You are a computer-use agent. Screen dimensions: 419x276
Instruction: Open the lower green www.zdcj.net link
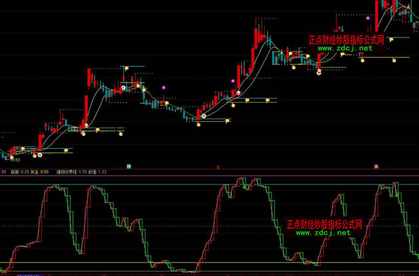click(322, 233)
